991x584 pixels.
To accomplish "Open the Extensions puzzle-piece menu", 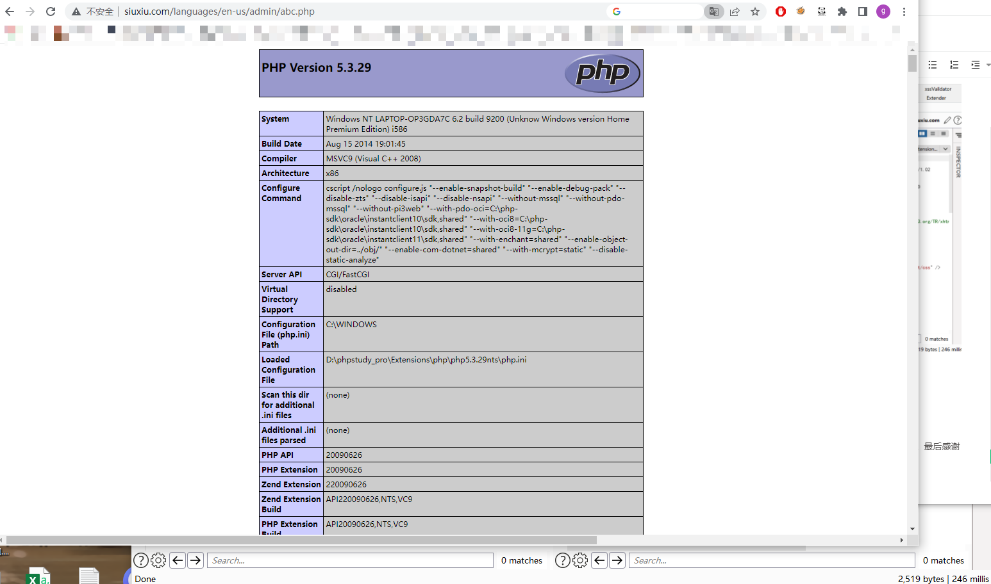I will coord(842,12).
